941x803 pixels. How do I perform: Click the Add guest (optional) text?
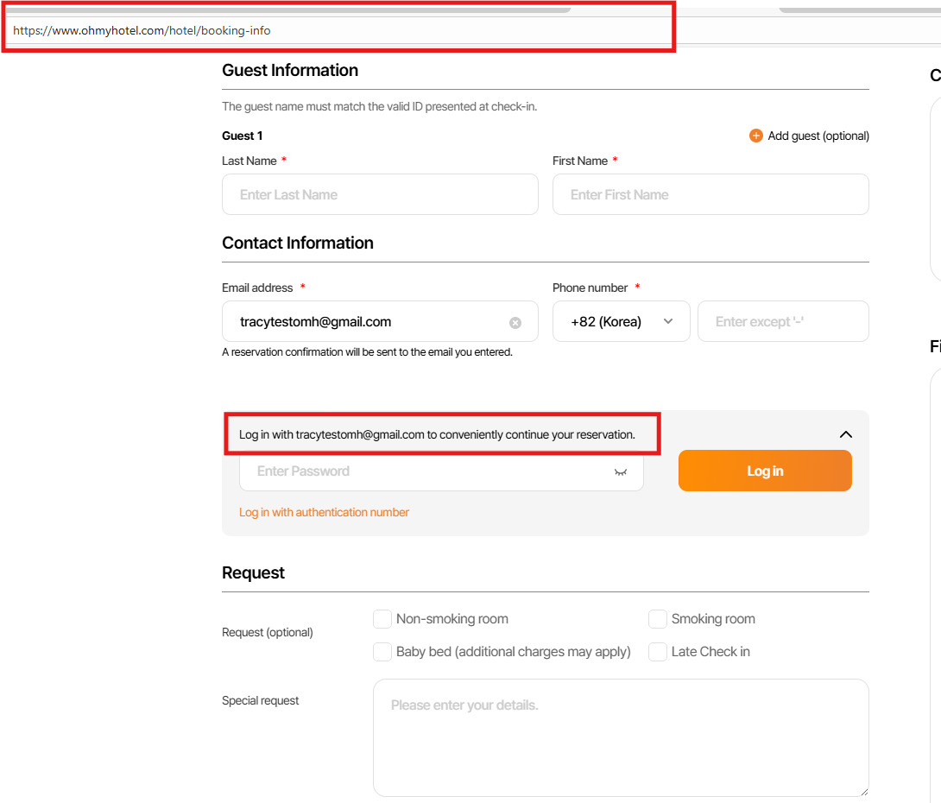(818, 136)
